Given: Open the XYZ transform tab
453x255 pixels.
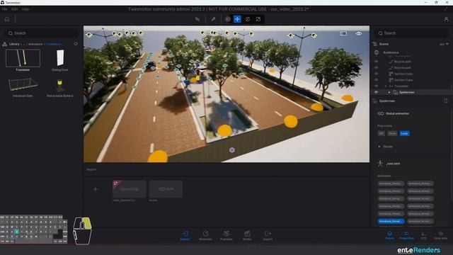Looking at the screenshot, I should click(x=423, y=235).
